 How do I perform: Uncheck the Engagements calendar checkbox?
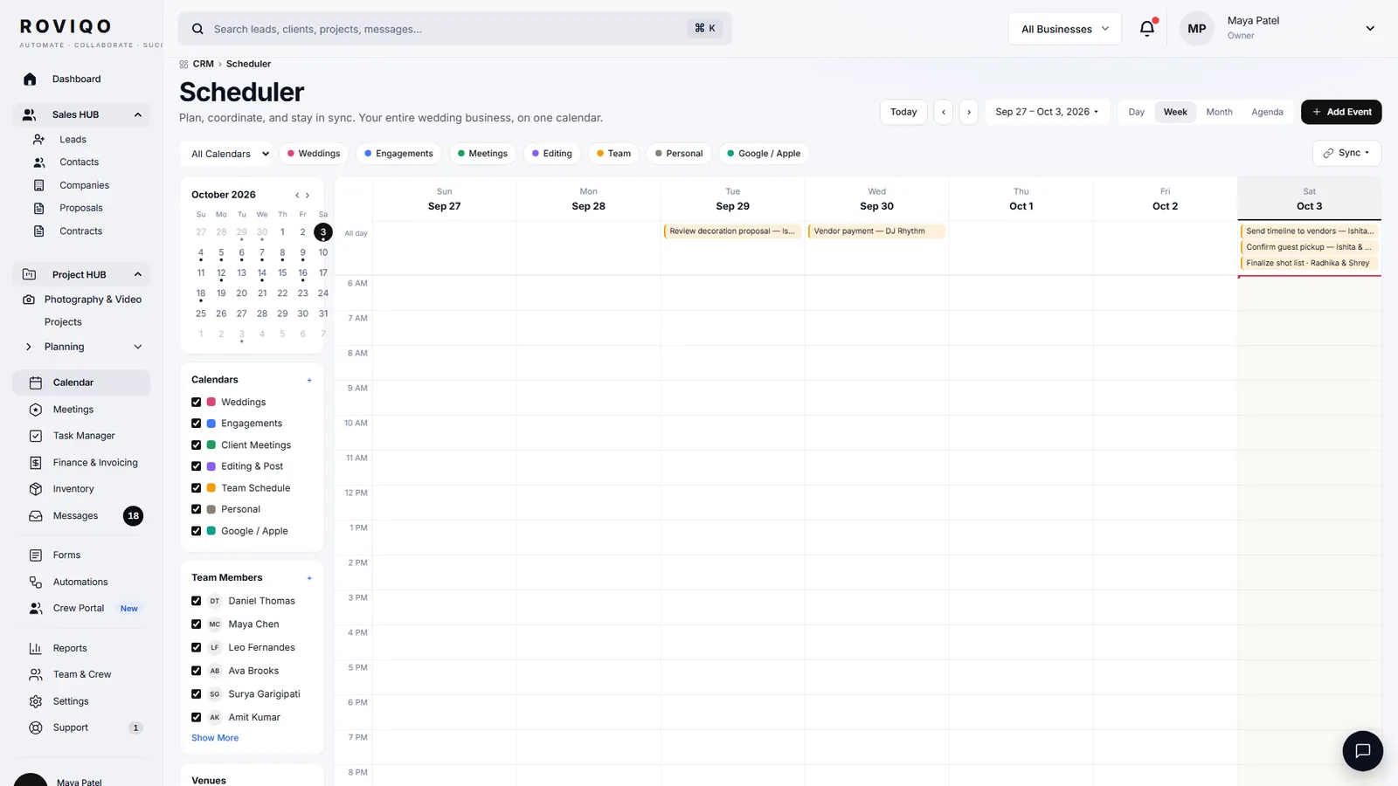[197, 424]
